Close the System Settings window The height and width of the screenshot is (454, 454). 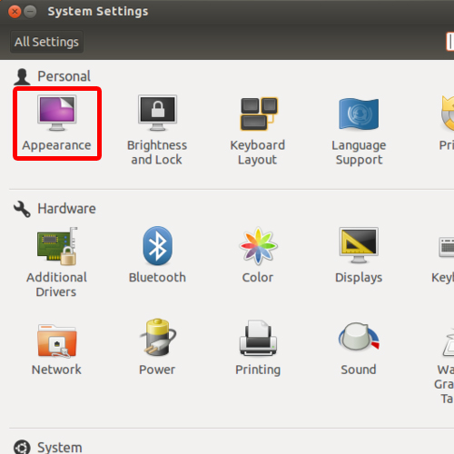15,12
